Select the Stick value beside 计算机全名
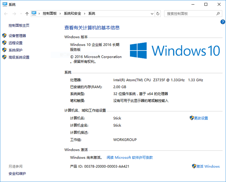226x182 pixels. coord(117,125)
